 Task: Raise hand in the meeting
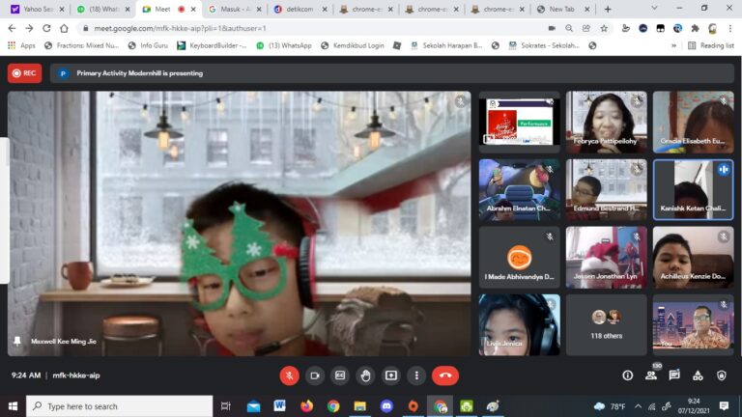[x=365, y=375]
